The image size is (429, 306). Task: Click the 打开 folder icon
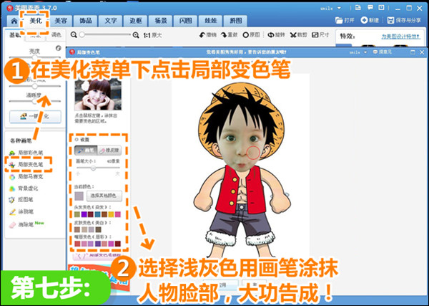339,20
